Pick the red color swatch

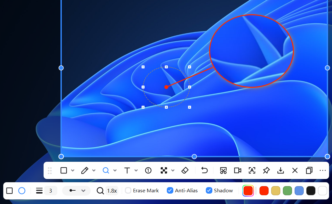(x=264, y=191)
